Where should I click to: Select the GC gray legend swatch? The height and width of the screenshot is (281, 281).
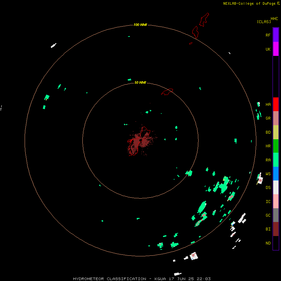pos(276,215)
